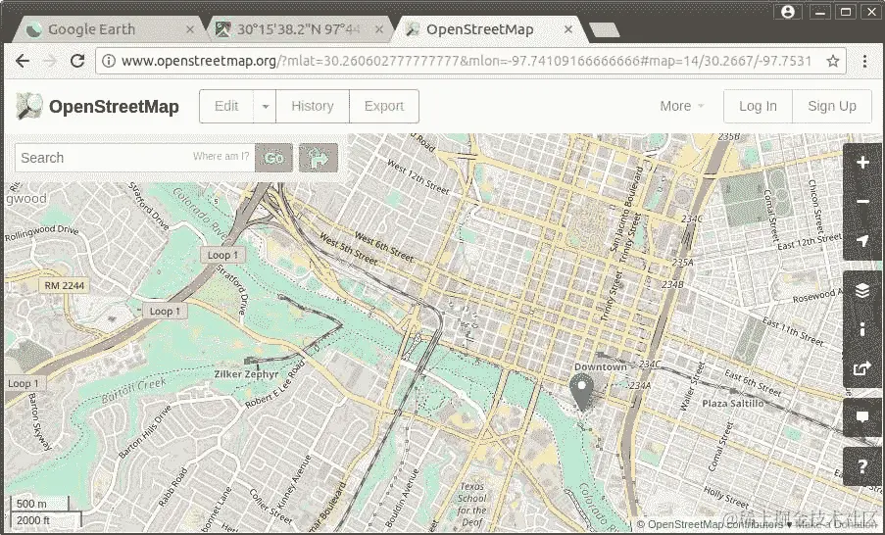
Task: Click the 500 m scale bar label
Action: (31, 504)
